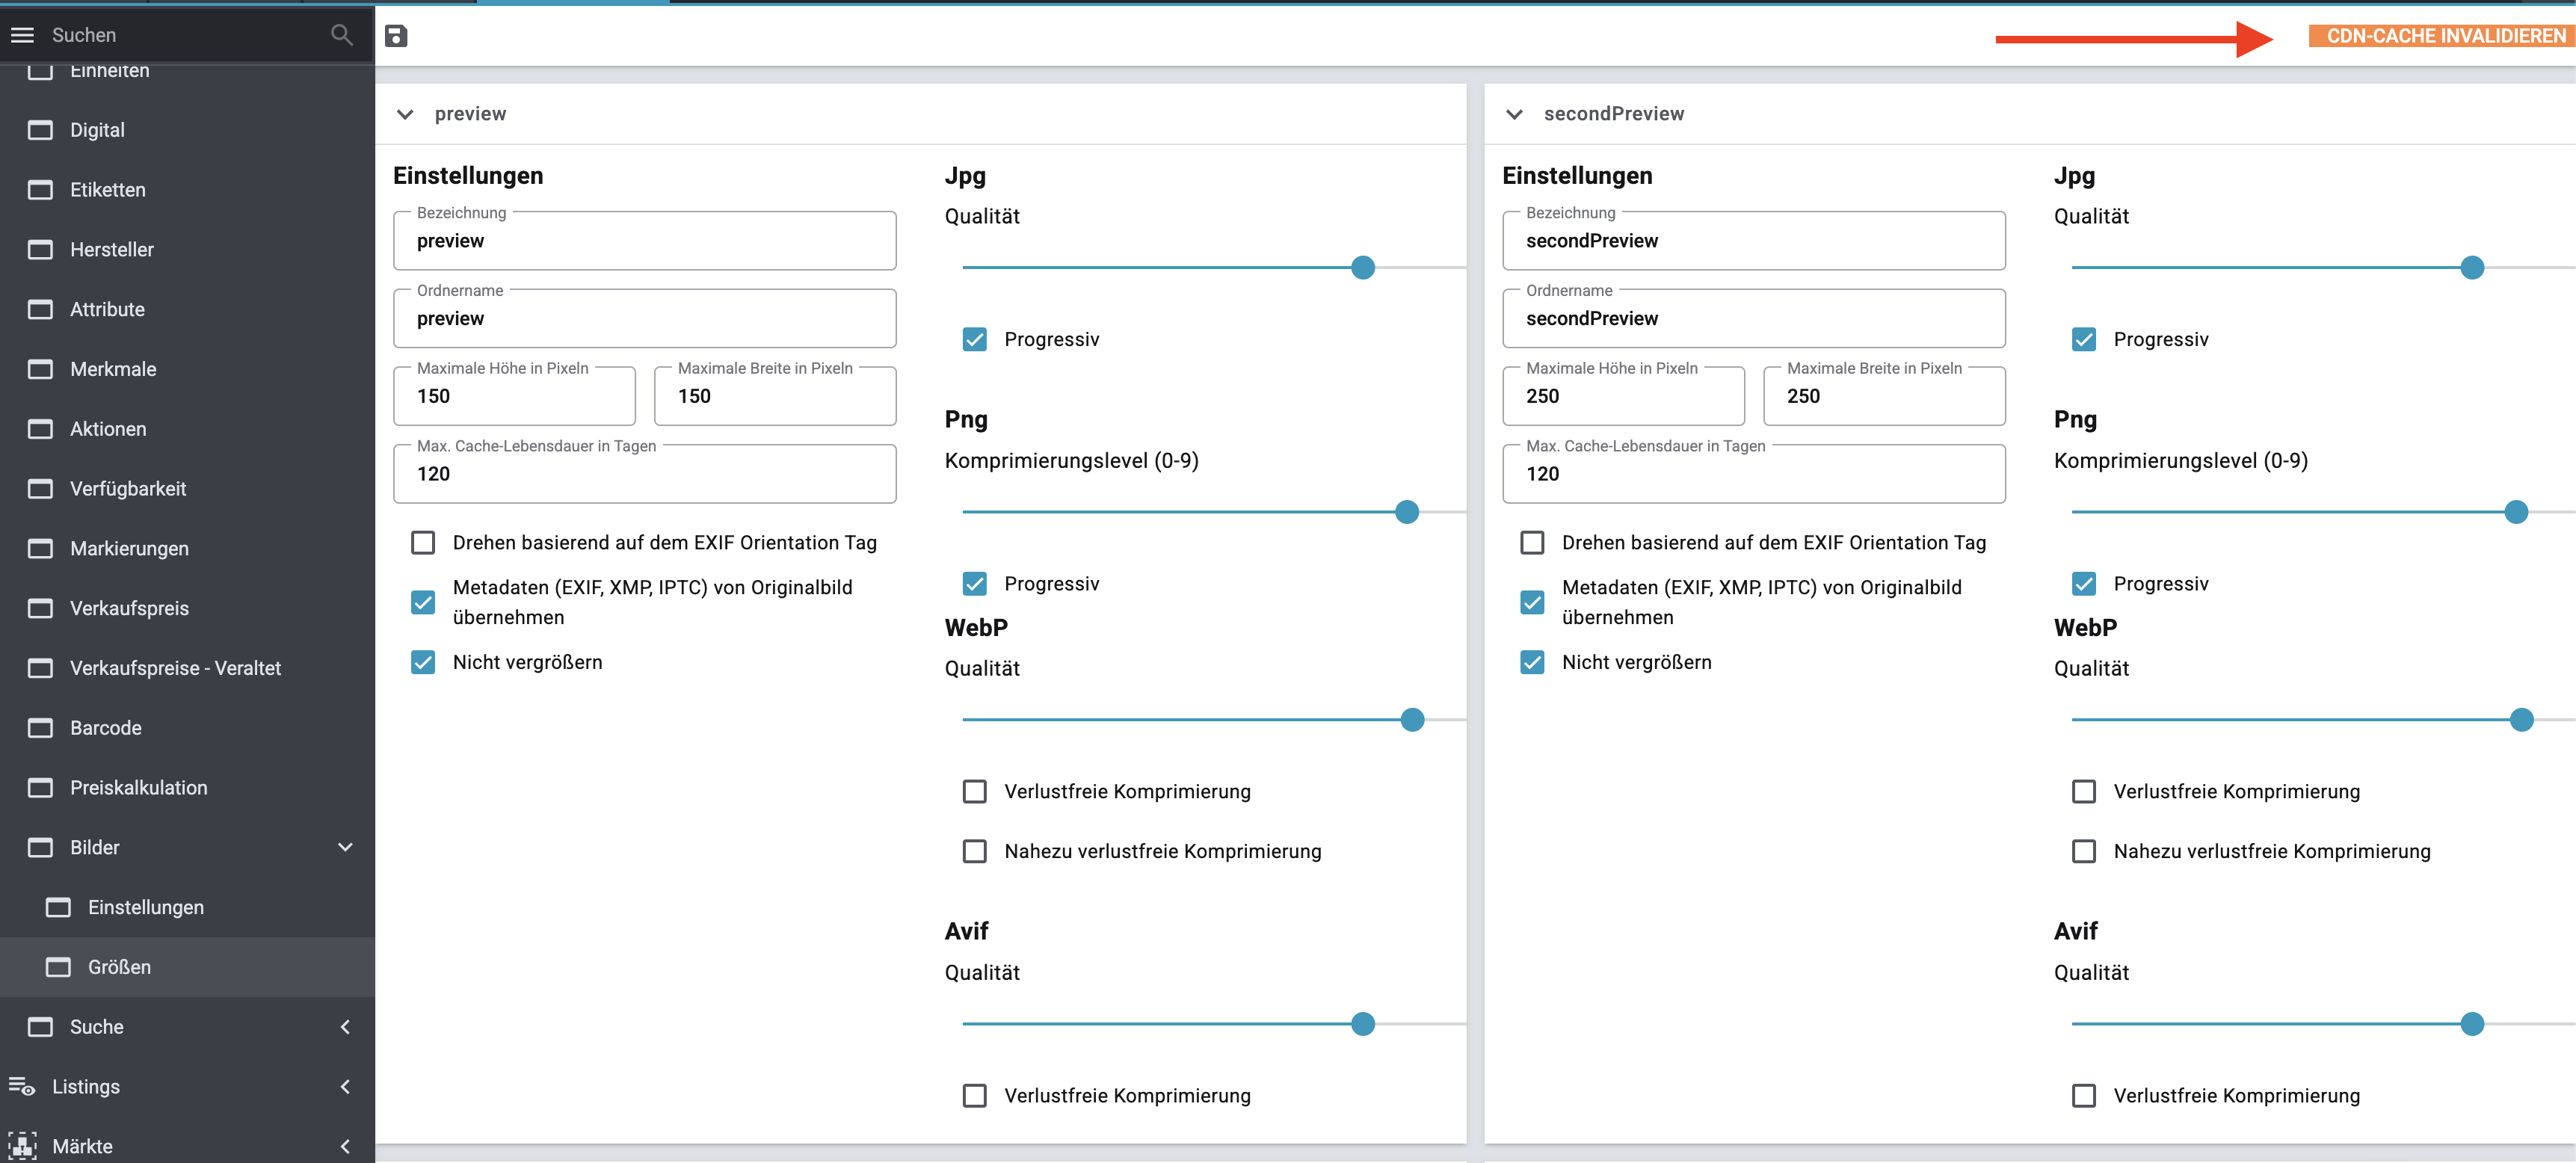Open the hamburger menu icon
The image size is (2576, 1163).
pos(22,35)
